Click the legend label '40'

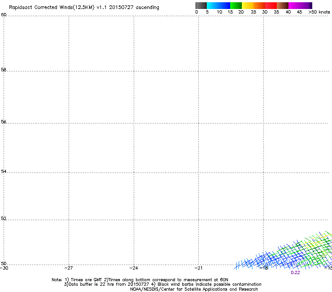click(288, 12)
